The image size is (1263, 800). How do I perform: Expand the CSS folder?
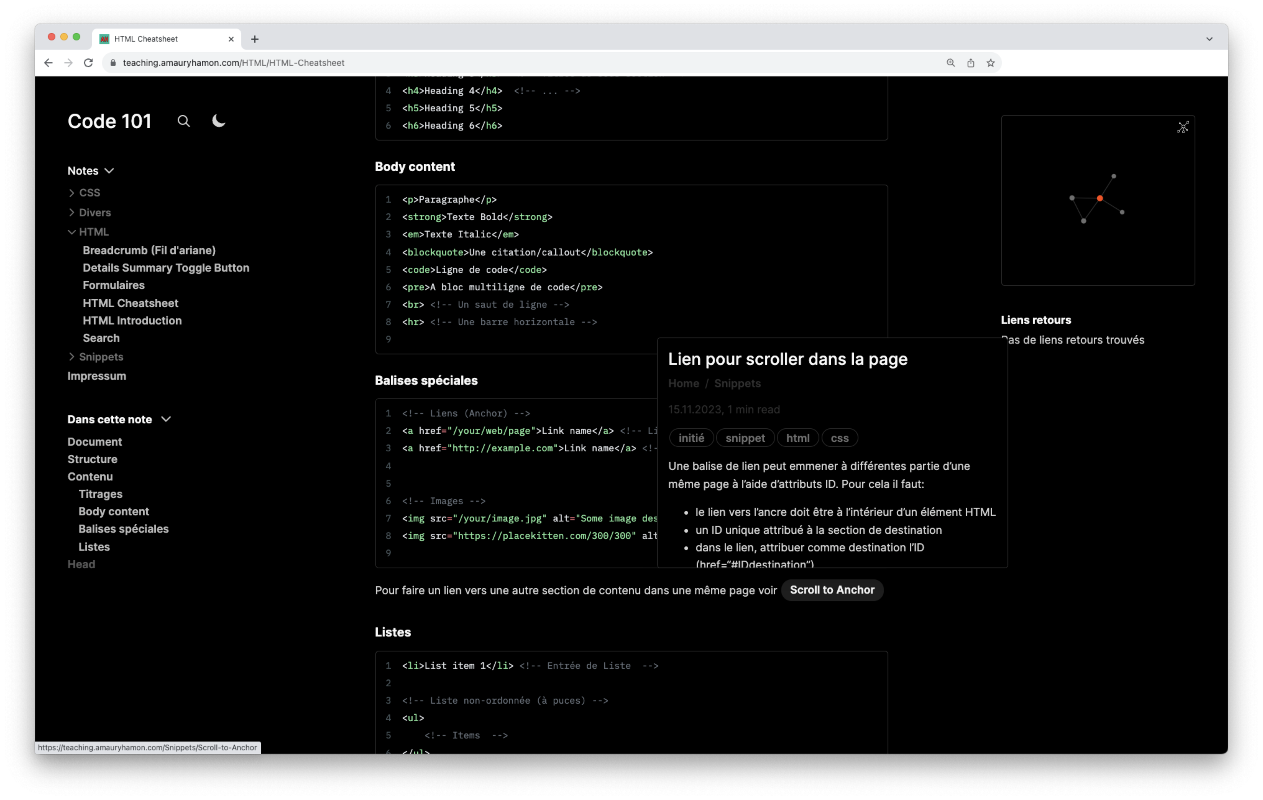[x=72, y=193]
